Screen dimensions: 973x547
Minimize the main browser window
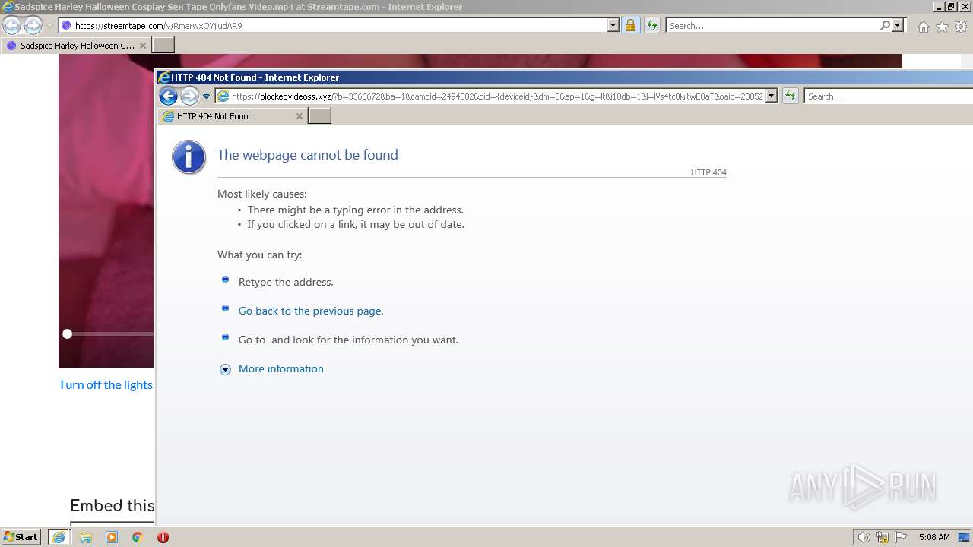click(x=938, y=6)
